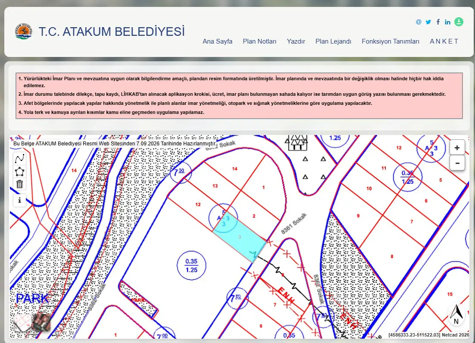
Task: Click parcel number 10 in right block
Action: click(x=369, y=189)
